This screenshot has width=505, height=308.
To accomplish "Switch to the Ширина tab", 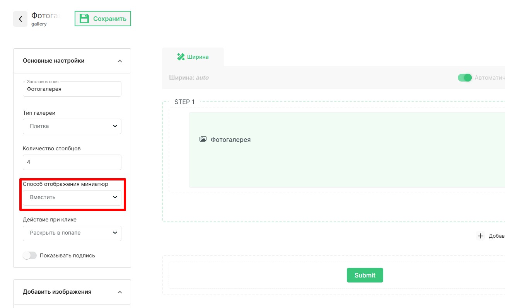I will pyautogui.click(x=193, y=57).
